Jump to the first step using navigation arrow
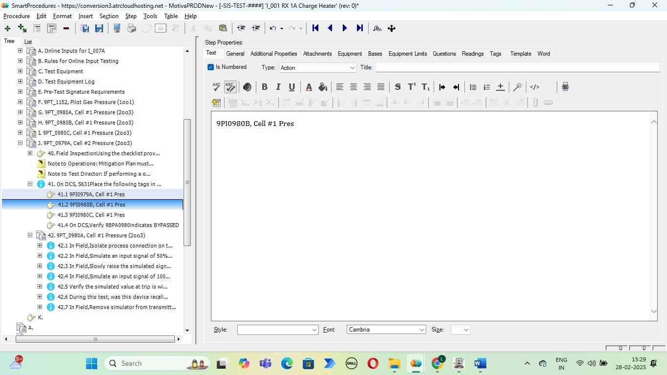Viewport: 667px width, 375px height. (315, 28)
